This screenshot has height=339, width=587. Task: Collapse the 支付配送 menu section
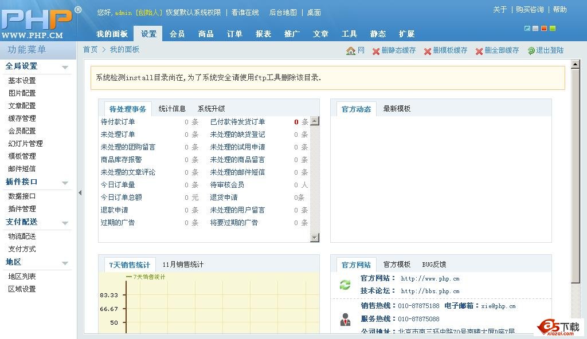[x=65, y=223]
